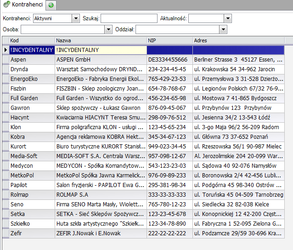The width and height of the screenshot is (293, 250).
Task: Click address ul. Jesienna 34/2 13-543 Łódź
Action: click(238, 118)
